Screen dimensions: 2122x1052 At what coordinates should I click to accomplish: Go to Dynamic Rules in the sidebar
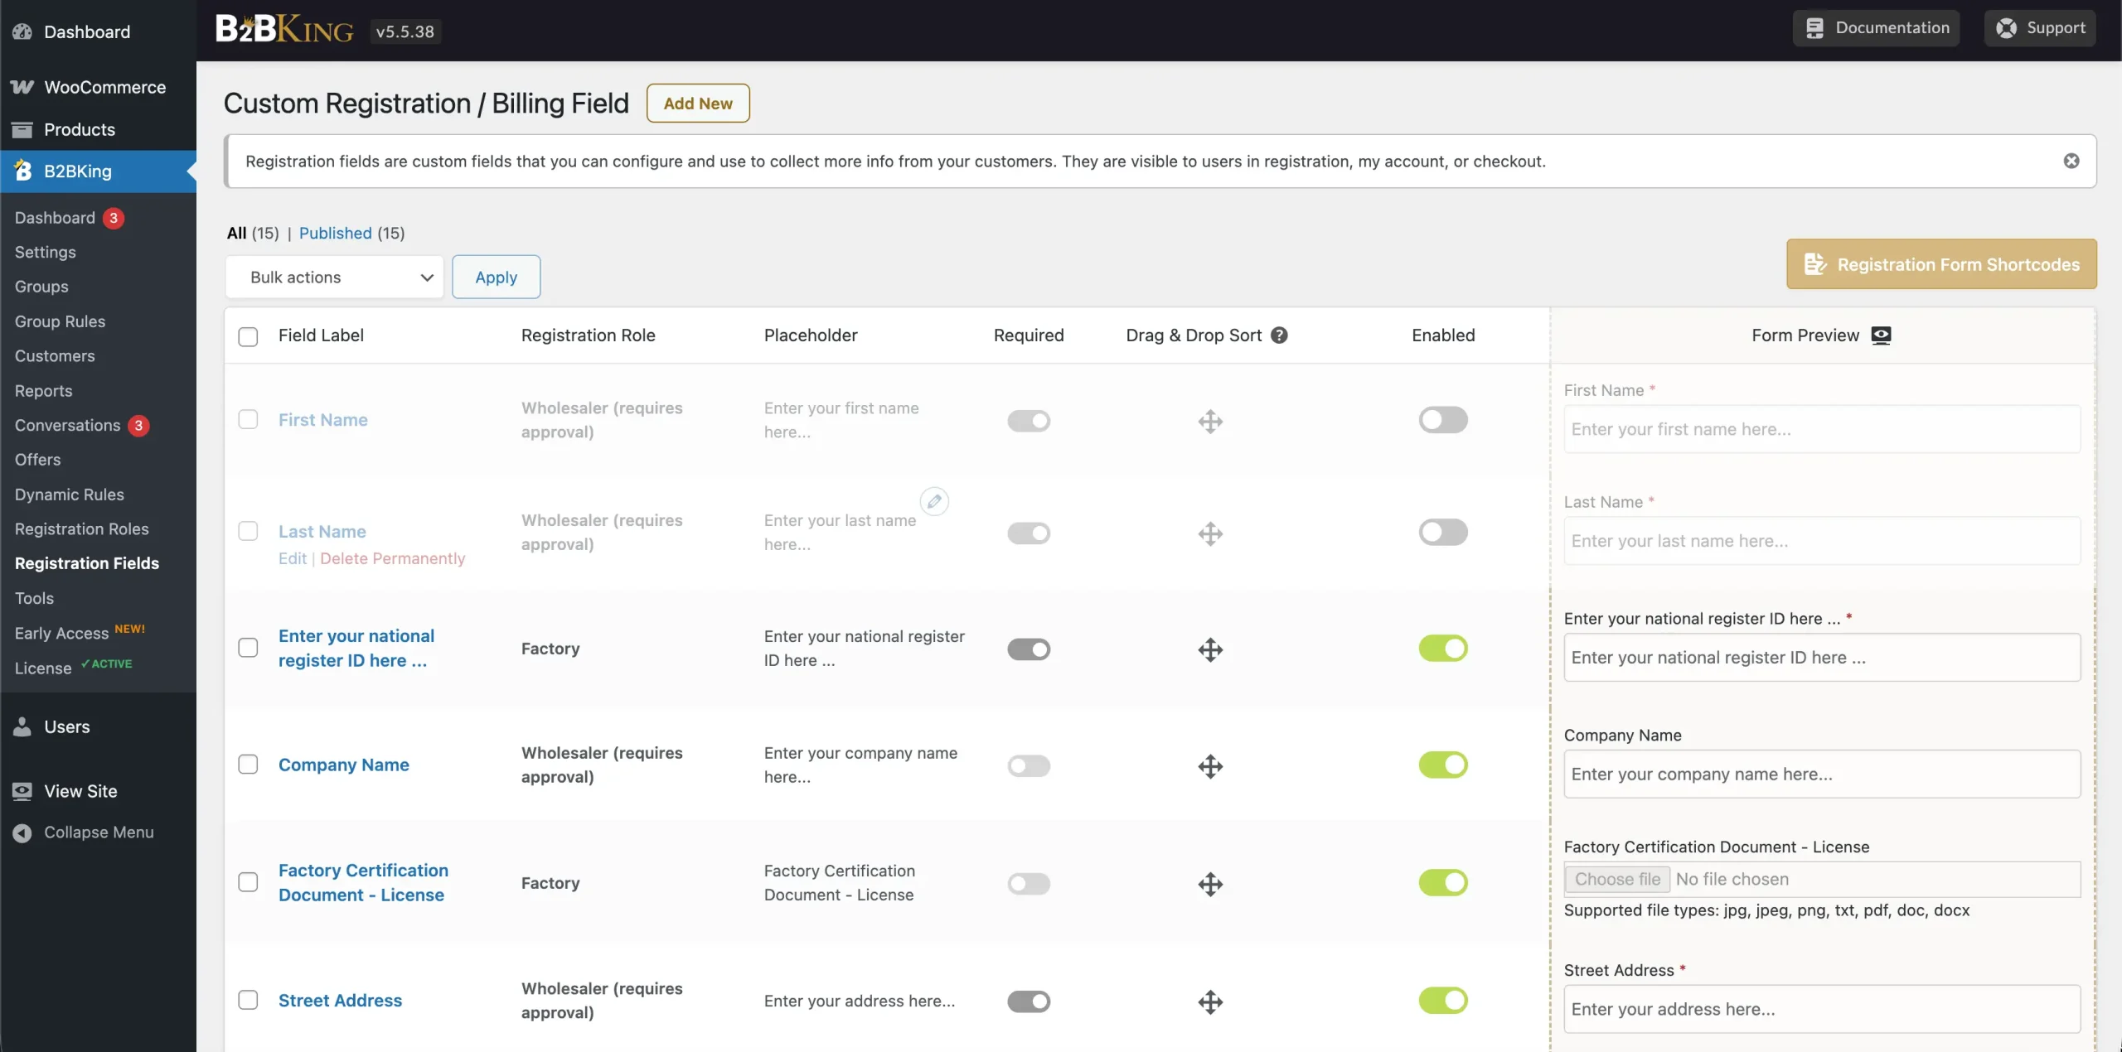pos(70,495)
